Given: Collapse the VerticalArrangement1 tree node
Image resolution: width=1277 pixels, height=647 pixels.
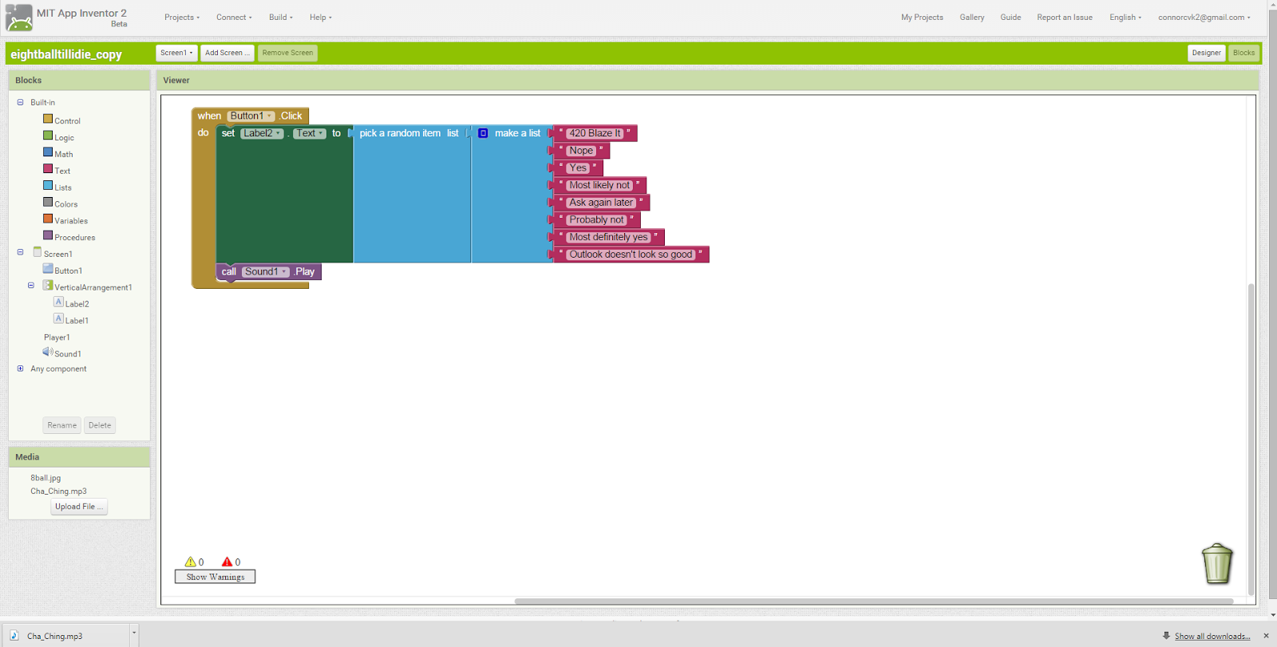Looking at the screenshot, I should tap(31, 286).
